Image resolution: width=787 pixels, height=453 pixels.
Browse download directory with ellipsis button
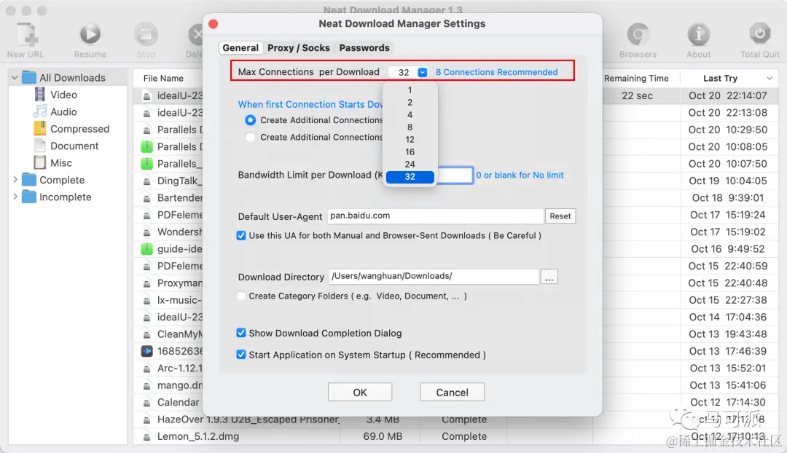click(x=549, y=277)
